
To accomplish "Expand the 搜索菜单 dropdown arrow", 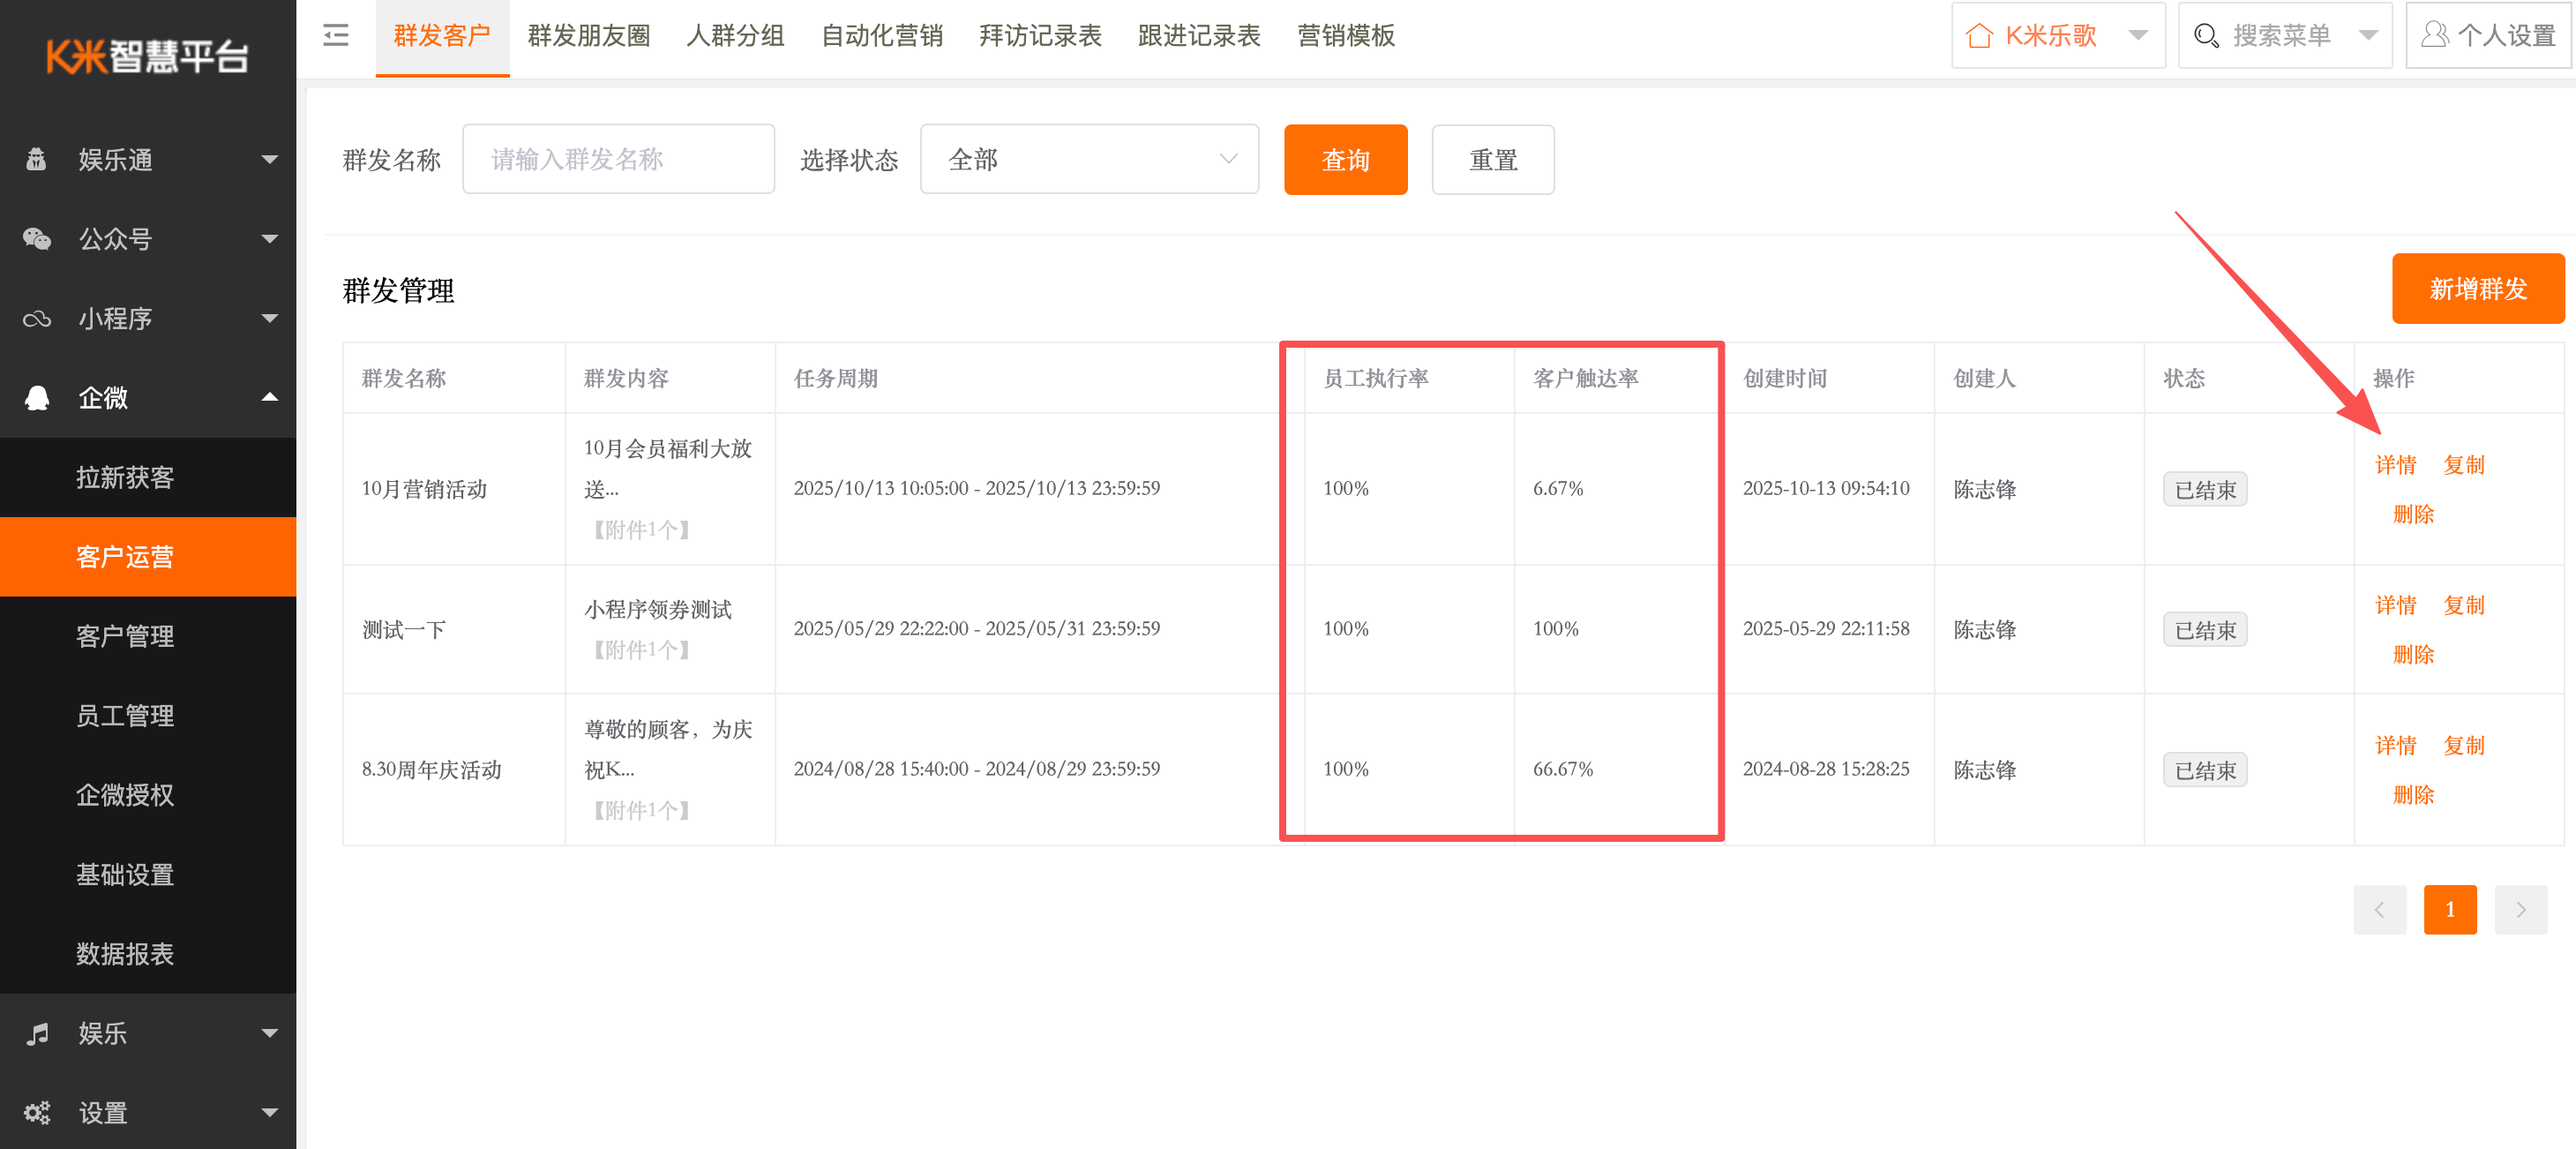I will [x=2367, y=36].
